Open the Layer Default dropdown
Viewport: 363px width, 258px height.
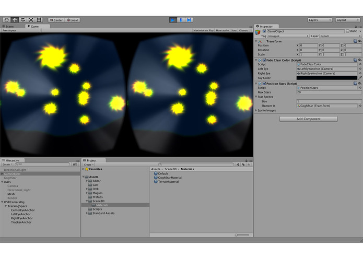[x=340, y=36]
